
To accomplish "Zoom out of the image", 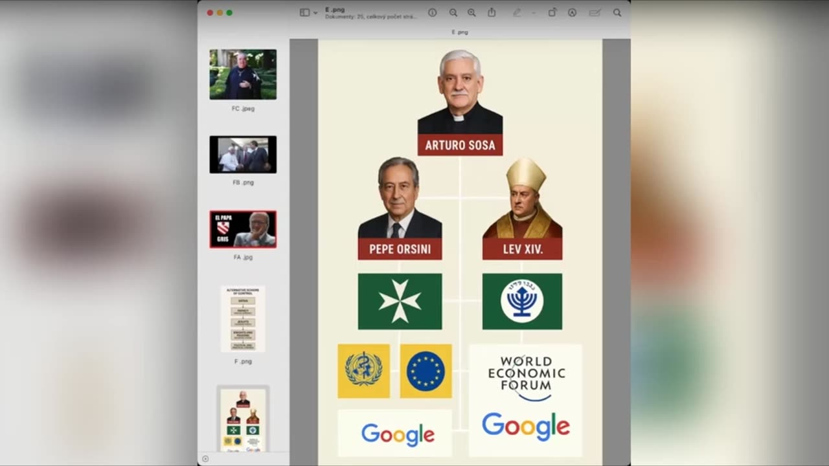I will point(453,12).
